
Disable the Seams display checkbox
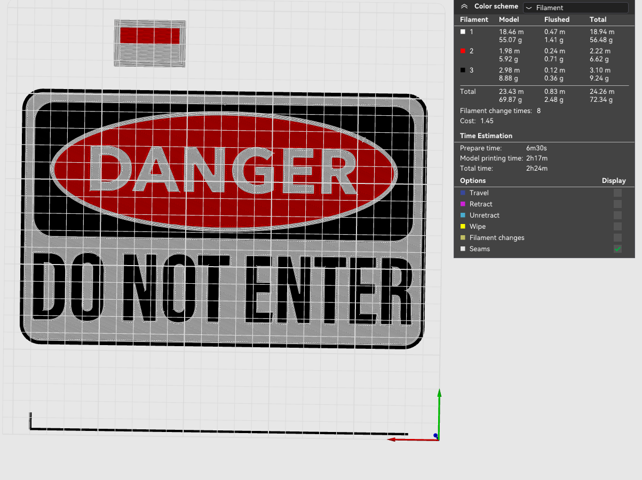[617, 249]
